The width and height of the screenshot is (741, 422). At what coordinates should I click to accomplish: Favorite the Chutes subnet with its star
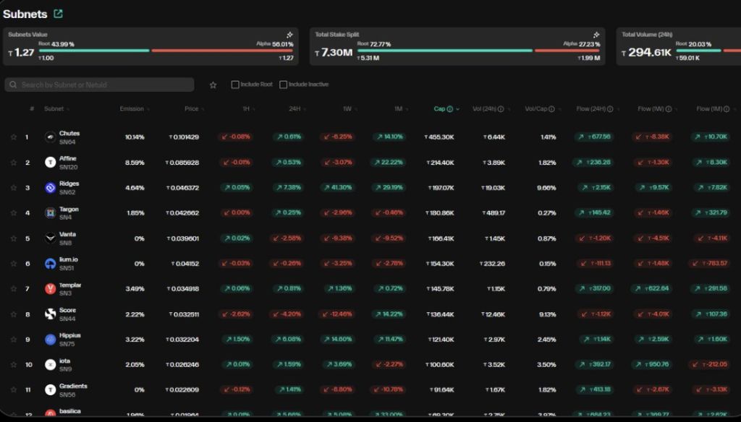13,137
